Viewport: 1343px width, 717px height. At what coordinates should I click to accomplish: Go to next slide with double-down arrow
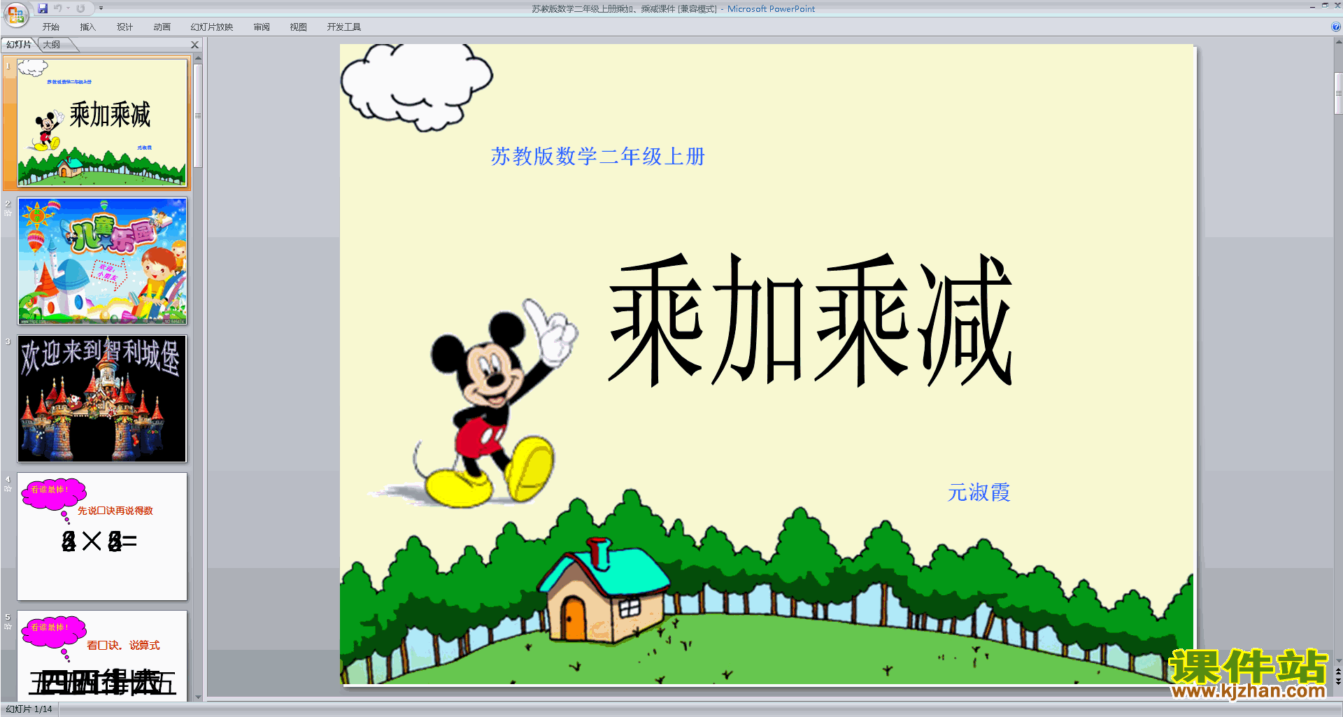point(1338,681)
